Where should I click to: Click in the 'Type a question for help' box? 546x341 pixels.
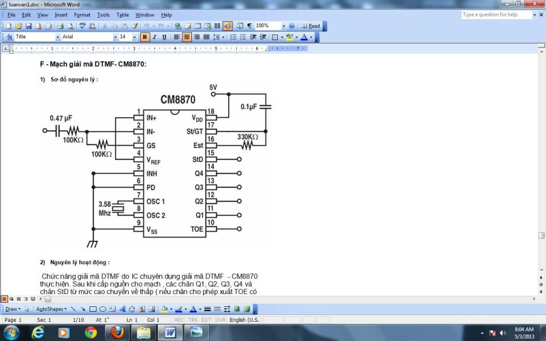pyautogui.click(x=496, y=15)
